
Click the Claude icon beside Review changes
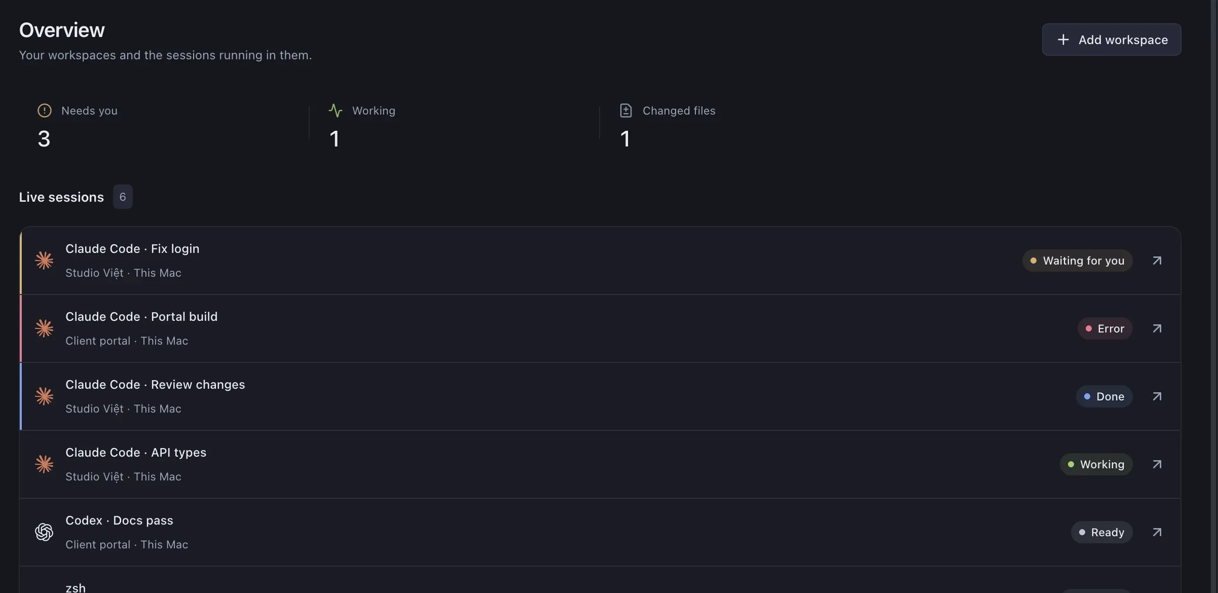(x=44, y=396)
